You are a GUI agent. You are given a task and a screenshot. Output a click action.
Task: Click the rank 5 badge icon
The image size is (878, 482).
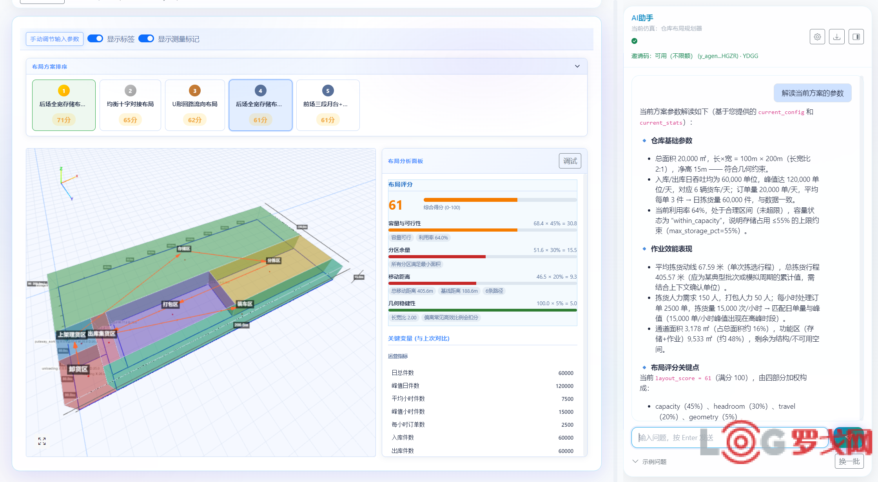[x=328, y=91]
